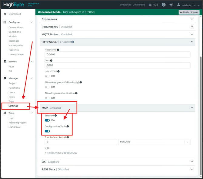Show help tooltip for MCP Enabled
The height and width of the screenshot is (179, 203).
(x=55, y=115)
